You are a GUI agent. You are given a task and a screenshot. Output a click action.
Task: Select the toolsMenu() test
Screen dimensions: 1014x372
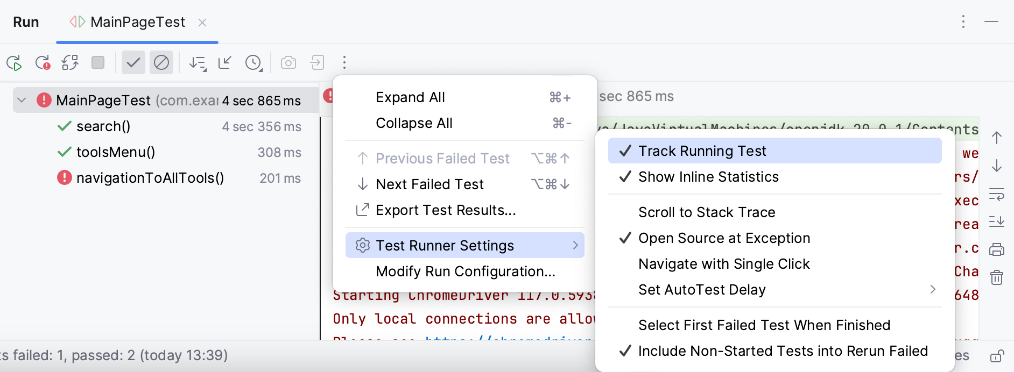[116, 152]
